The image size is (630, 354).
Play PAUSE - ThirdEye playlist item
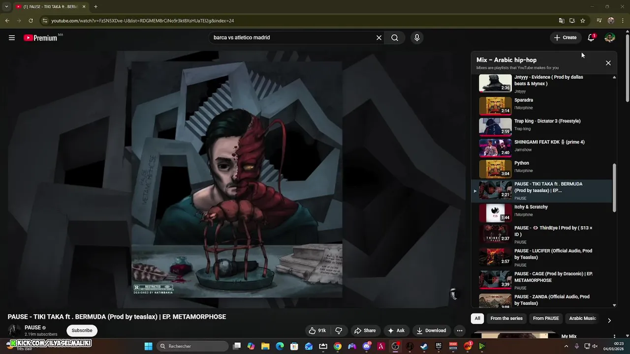(542, 235)
